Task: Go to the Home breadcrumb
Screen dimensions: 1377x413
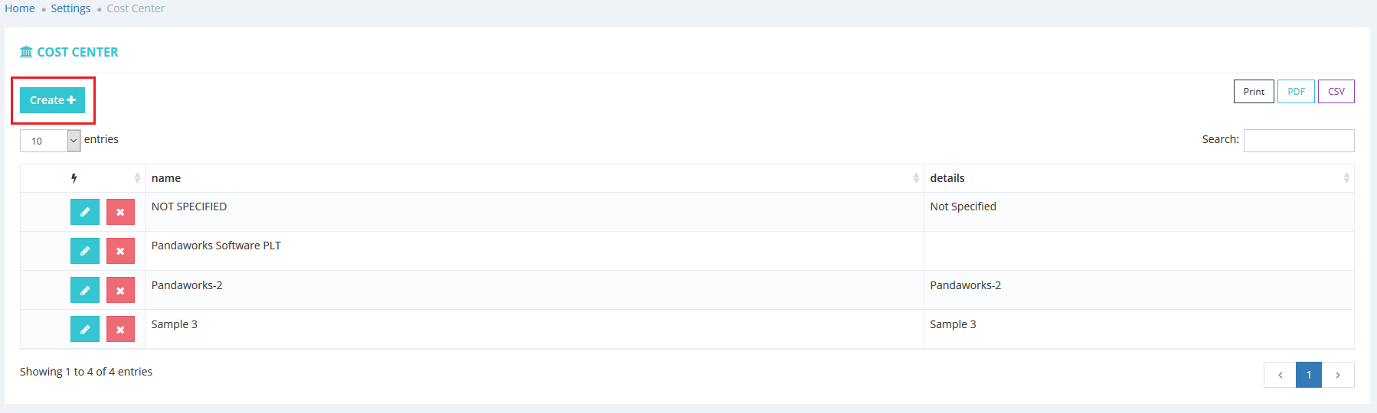Action: coord(20,8)
